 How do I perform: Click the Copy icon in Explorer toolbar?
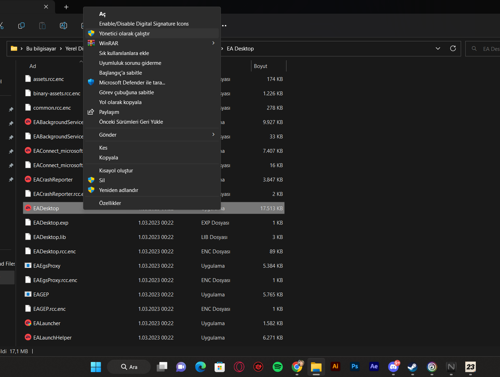coord(21,26)
